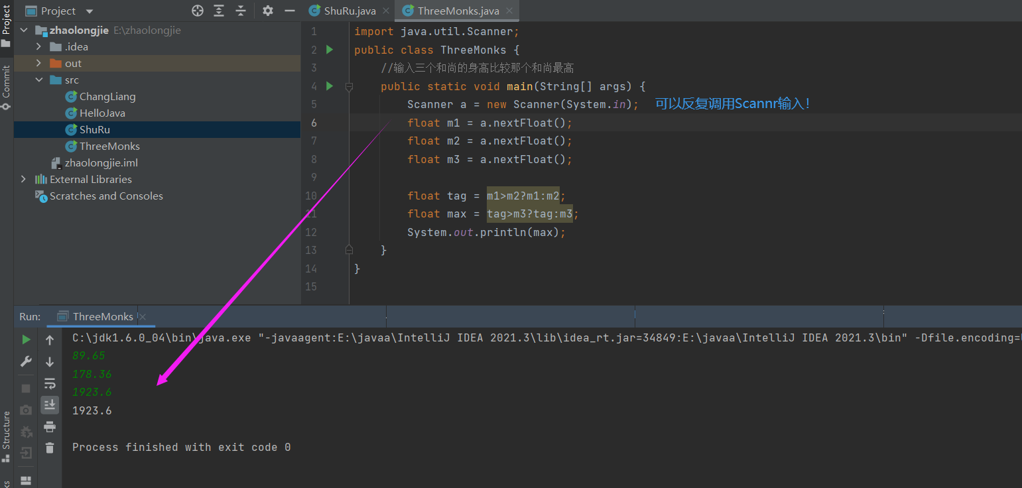Viewport: 1022px width, 488px height.
Task: Place cursor on 'System.out.println(max);' line
Action: 486,232
